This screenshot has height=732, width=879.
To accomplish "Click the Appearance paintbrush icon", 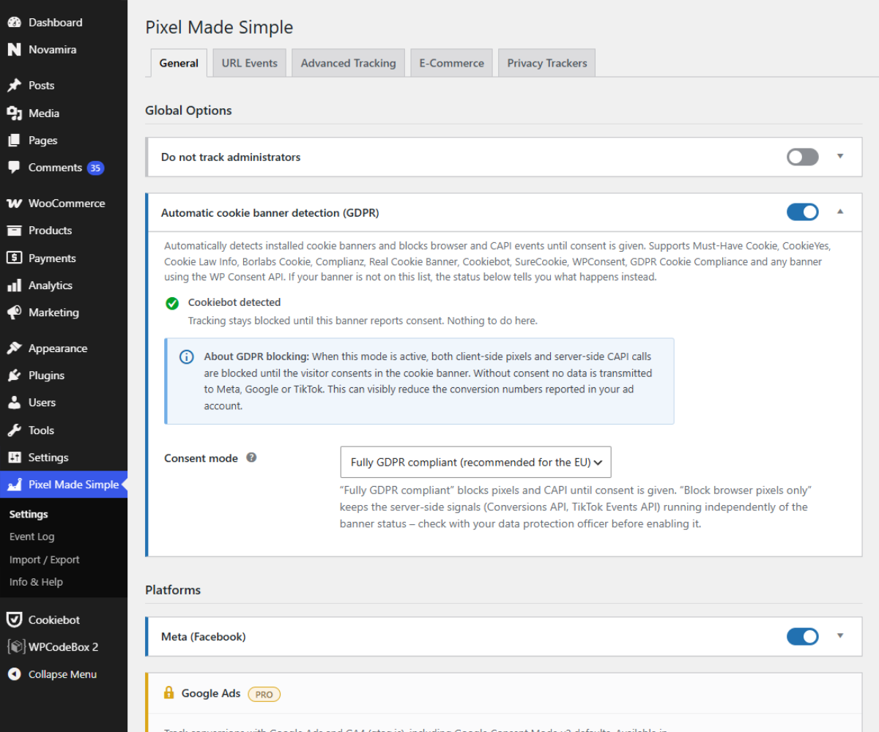I will coord(14,348).
